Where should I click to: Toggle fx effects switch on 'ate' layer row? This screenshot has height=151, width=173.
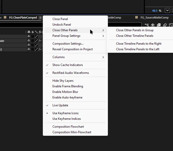(40, 41)
